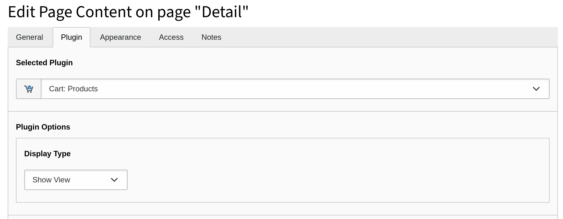Click the 'Show View' text in the dropdown
Viewport: 563px width, 219px height.
(x=51, y=180)
